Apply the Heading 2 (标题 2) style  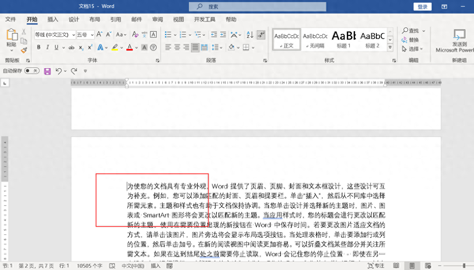click(x=372, y=39)
